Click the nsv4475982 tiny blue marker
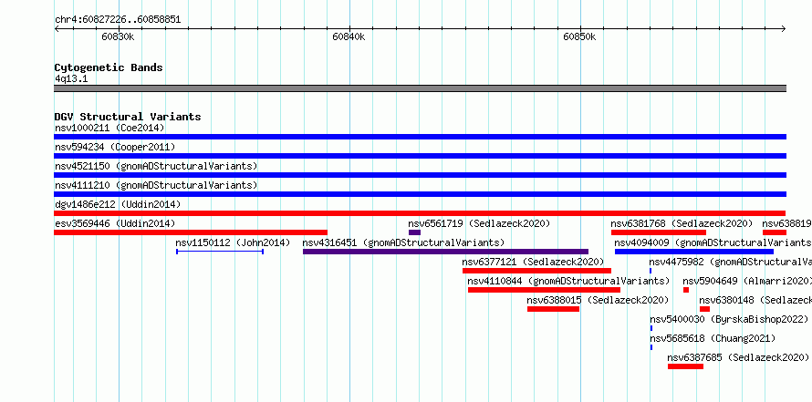812x402 pixels. click(x=651, y=271)
